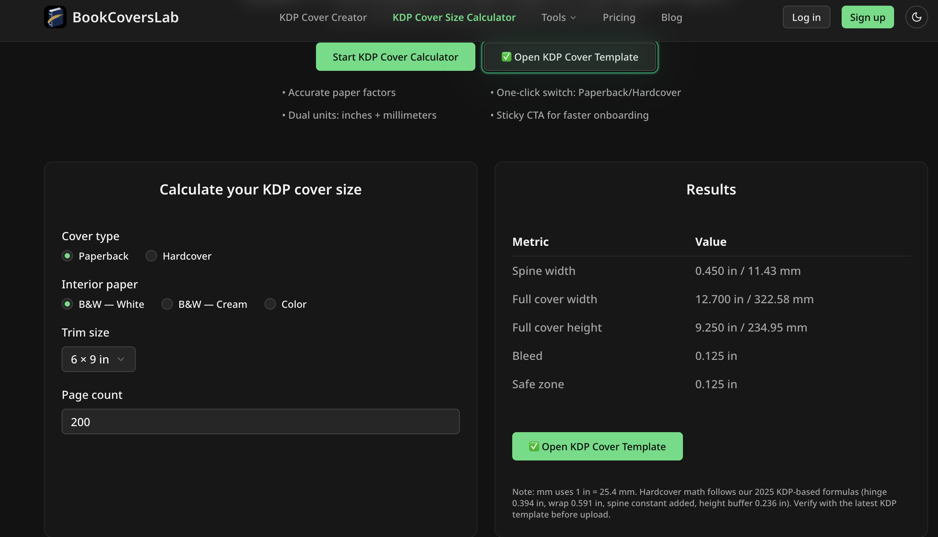Viewport: 938px width, 537px height.
Task: Expand the Tools menu
Action: coord(553,17)
